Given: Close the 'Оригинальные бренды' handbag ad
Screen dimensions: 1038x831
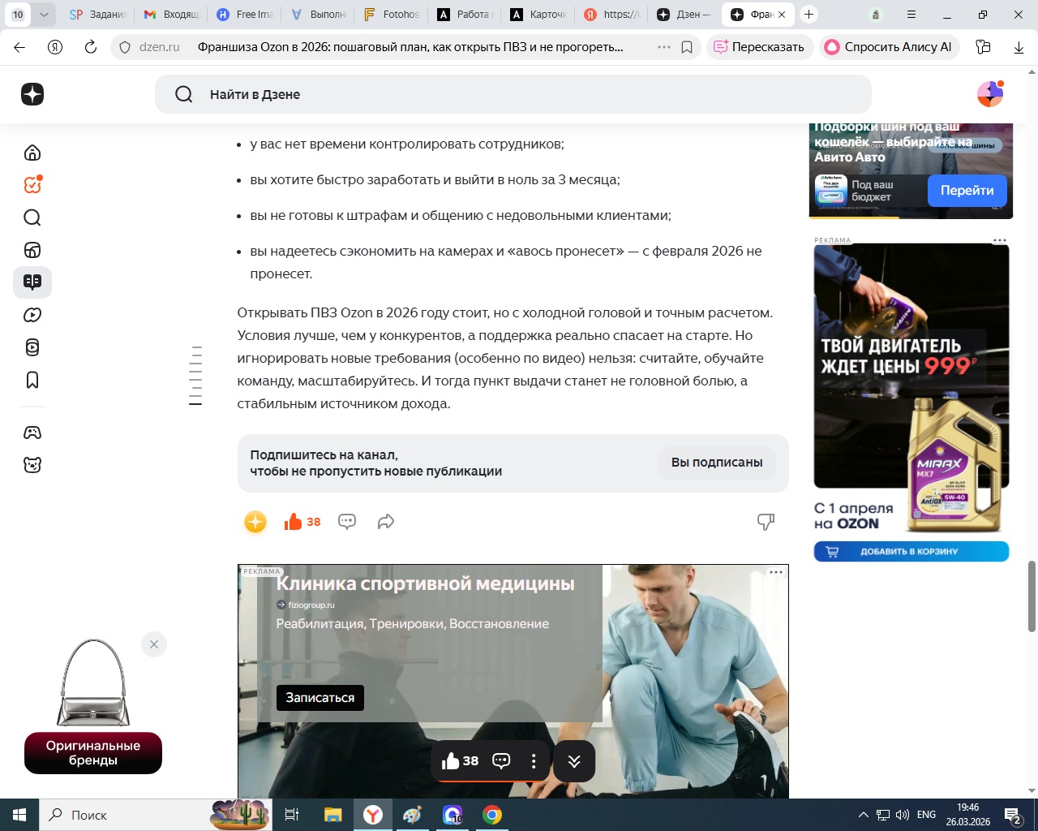Looking at the screenshot, I should pos(154,644).
